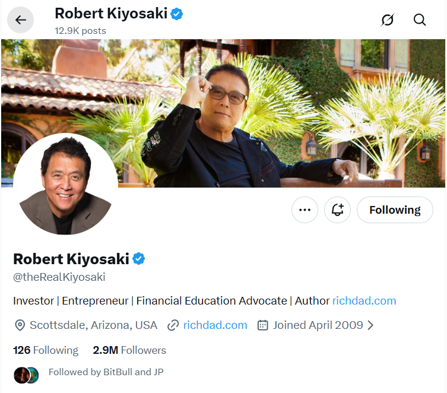447x393 pixels.
Task: Open richdad.com website link with chain icon
Action: tap(215, 325)
